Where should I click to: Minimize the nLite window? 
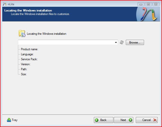pos(141,4)
